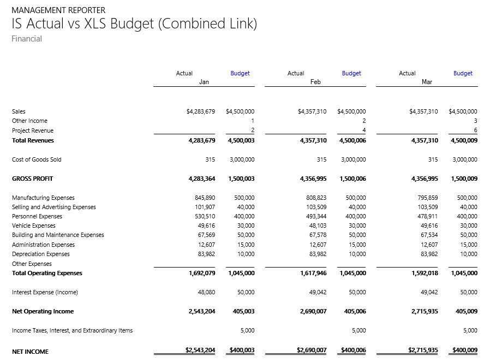484x362 pixels.
Task: Click the Budget link for Jan
Action: [x=240, y=73]
